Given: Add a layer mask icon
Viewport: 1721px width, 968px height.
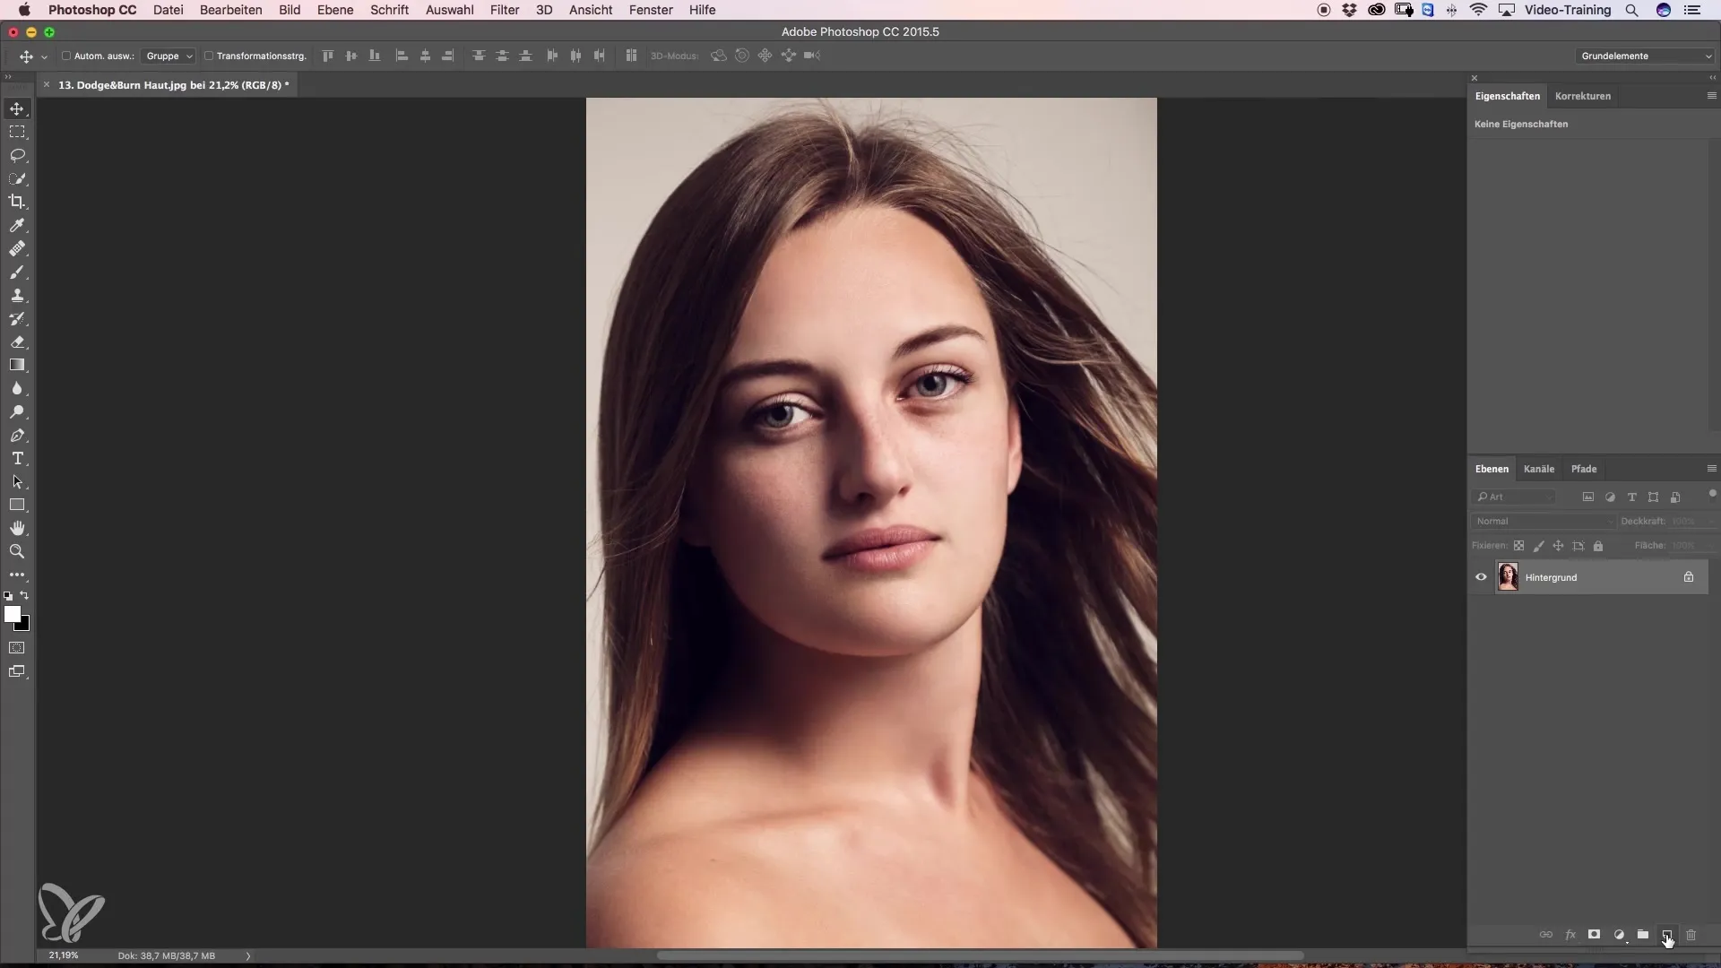Looking at the screenshot, I should click(1594, 934).
